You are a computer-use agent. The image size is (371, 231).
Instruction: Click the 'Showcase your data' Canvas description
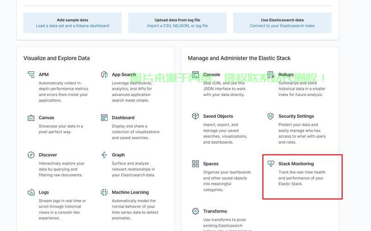61,129
